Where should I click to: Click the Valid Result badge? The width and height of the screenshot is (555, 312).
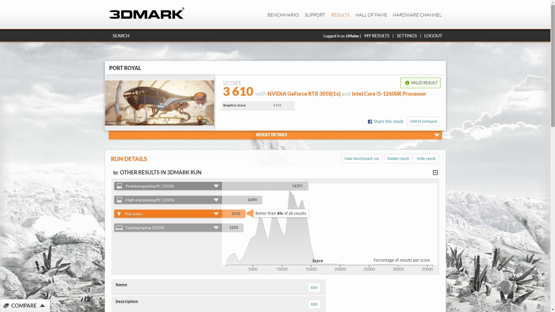[420, 83]
